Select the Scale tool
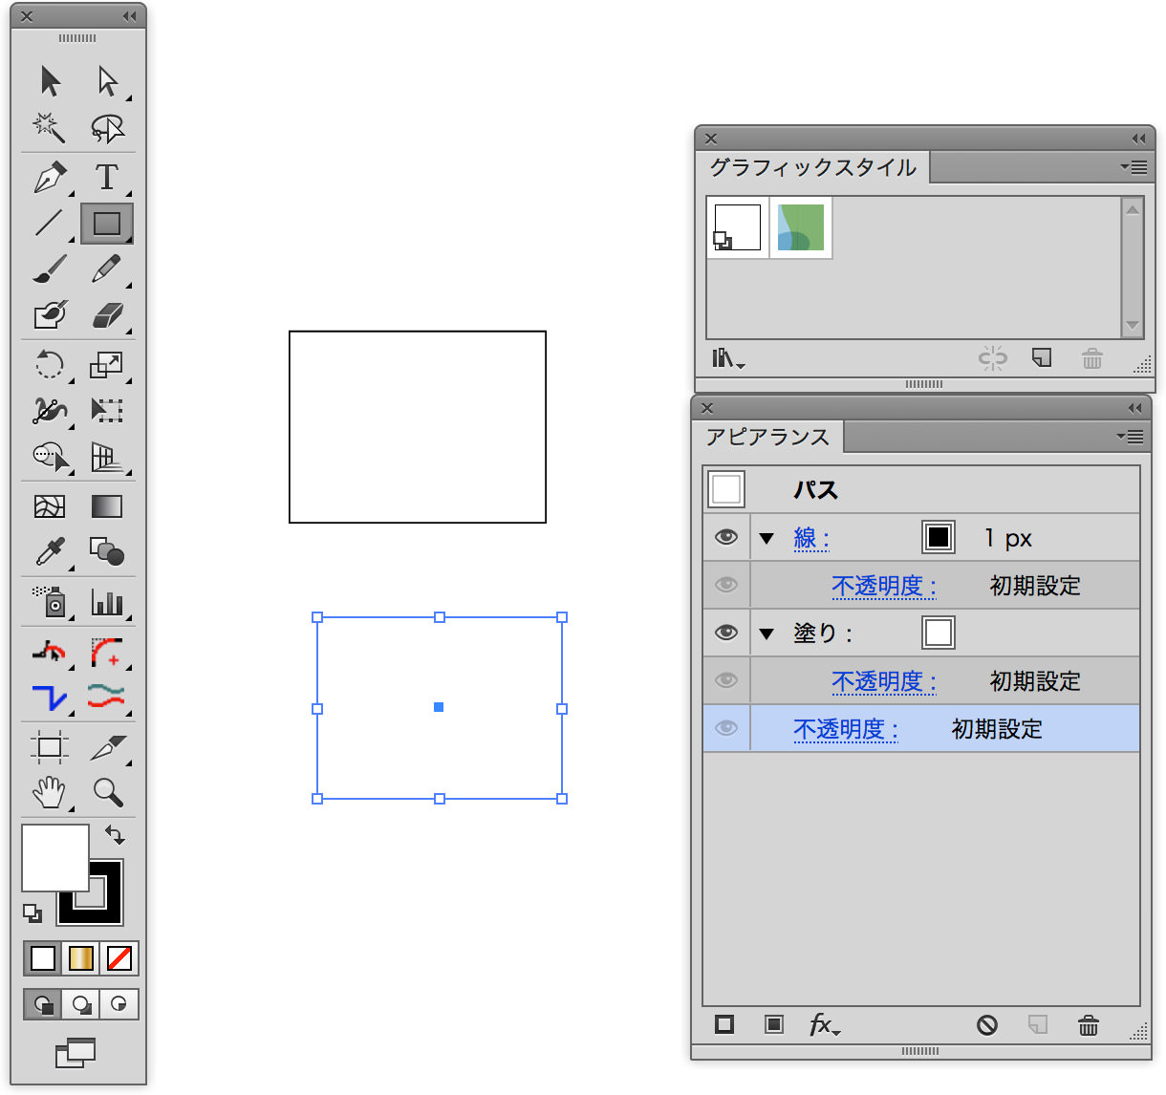Screen dimensions: 1166x1095 (107, 365)
